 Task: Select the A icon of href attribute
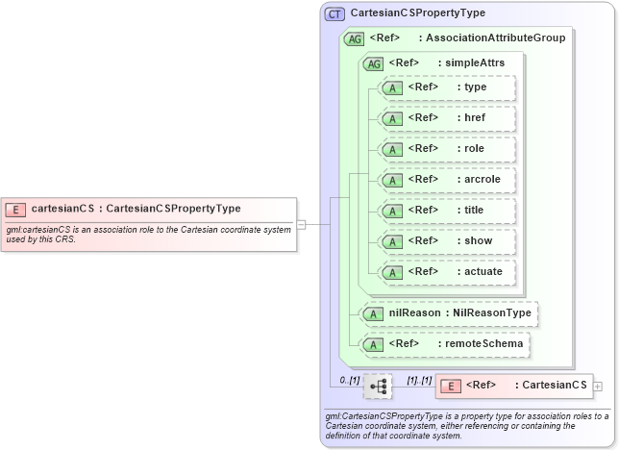pyautogui.click(x=392, y=119)
